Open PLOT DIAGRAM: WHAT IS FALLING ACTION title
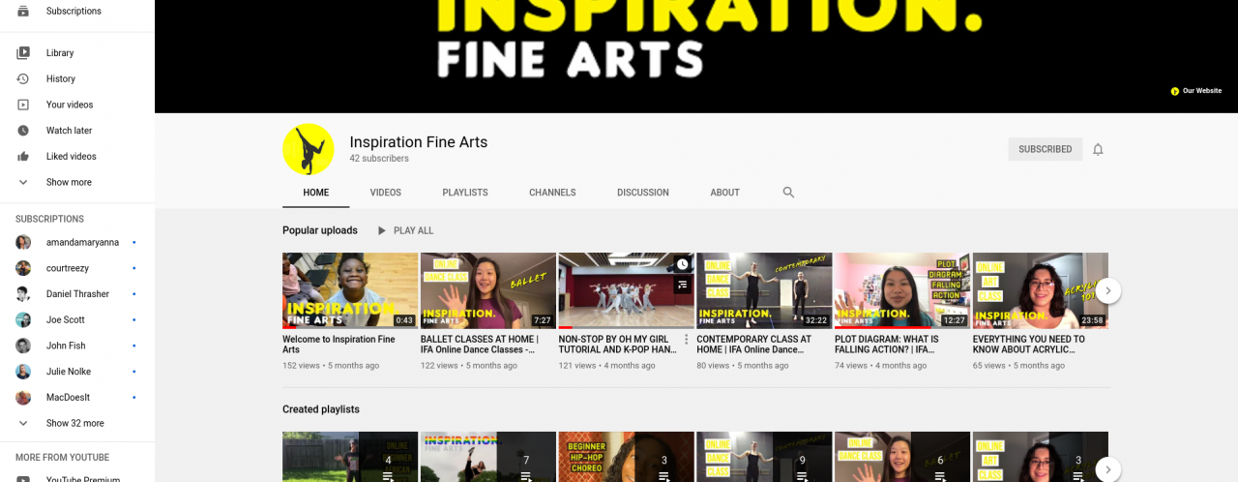This screenshot has height=482, width=1238. pyautogui.click(x=886, y=345)
